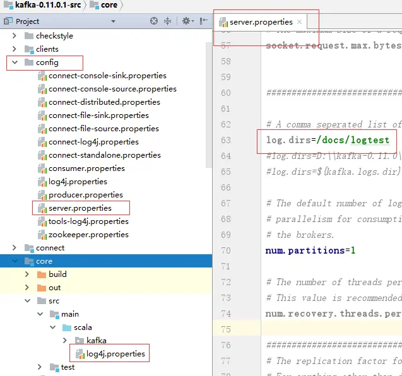Close the server.properties editor tab
The image size is (402, 376).
[x=299, y=22]
